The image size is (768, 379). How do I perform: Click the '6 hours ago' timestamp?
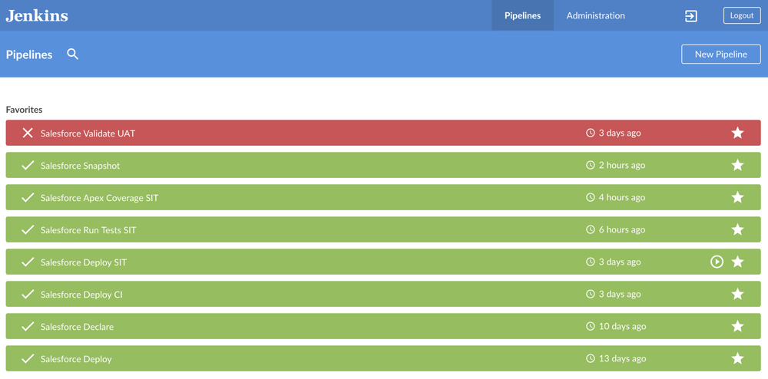[x=622, y=230]
